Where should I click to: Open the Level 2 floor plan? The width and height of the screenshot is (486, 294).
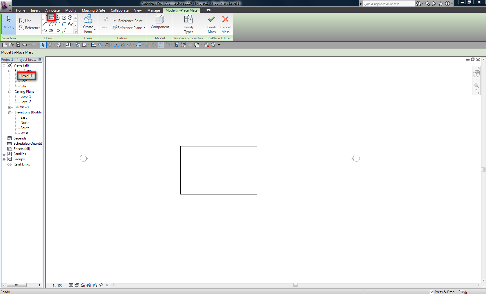26,81
